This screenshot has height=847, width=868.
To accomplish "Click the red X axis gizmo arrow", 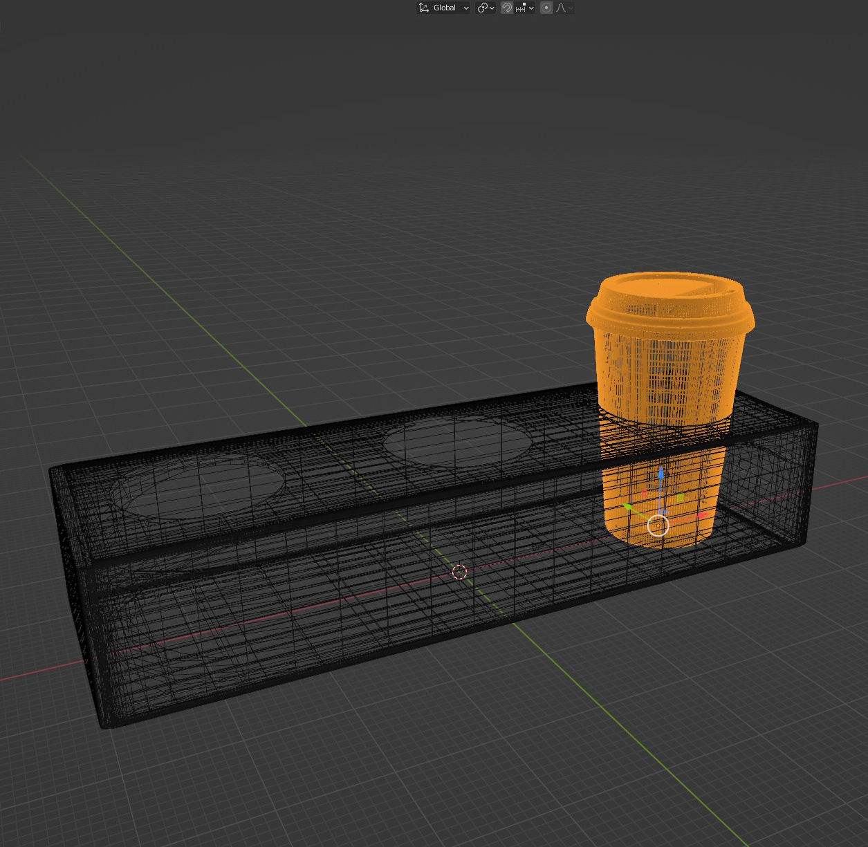I will (x=701, y=516).
